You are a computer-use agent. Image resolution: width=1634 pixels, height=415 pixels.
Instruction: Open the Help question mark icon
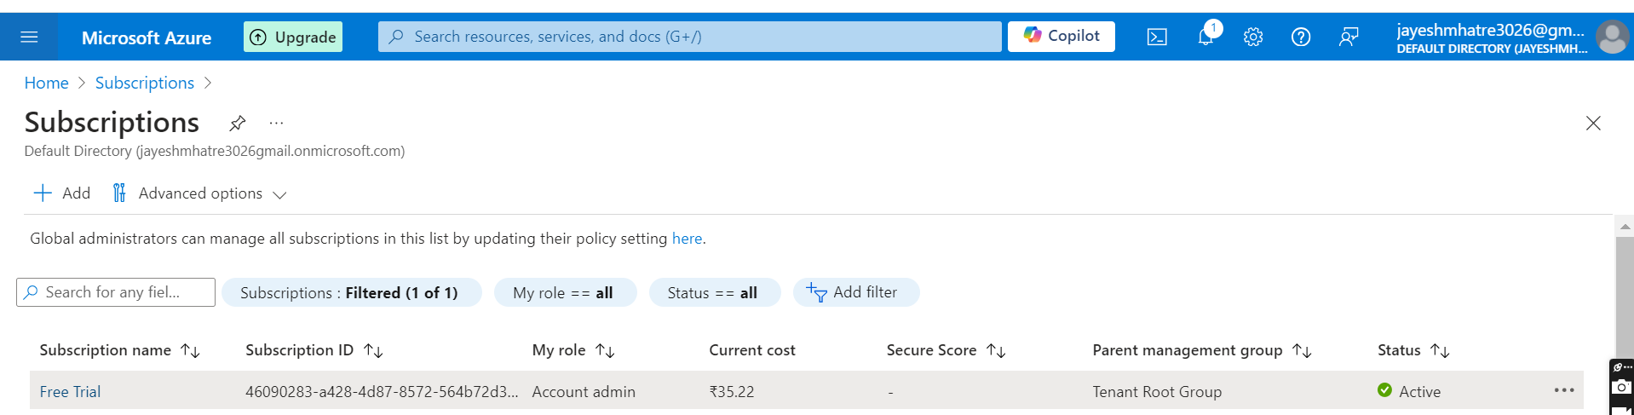1301,37
